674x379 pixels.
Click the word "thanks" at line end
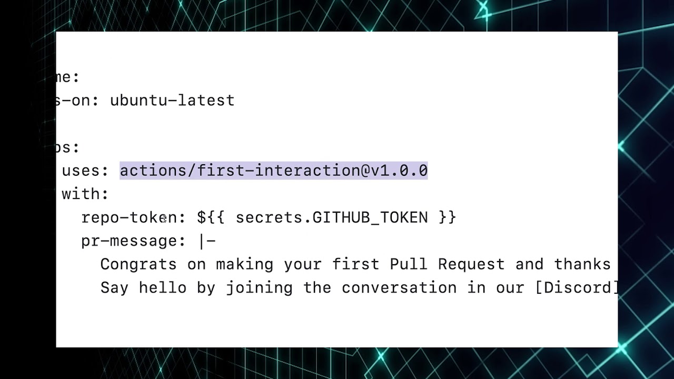(582, 264)
